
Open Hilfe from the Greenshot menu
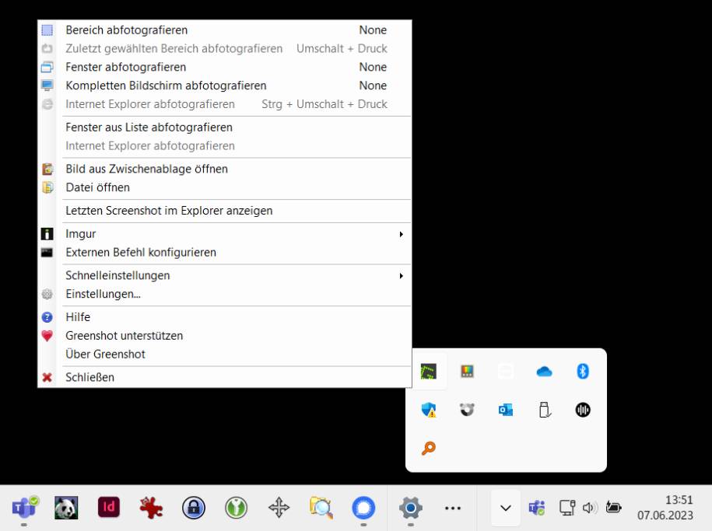78,316
